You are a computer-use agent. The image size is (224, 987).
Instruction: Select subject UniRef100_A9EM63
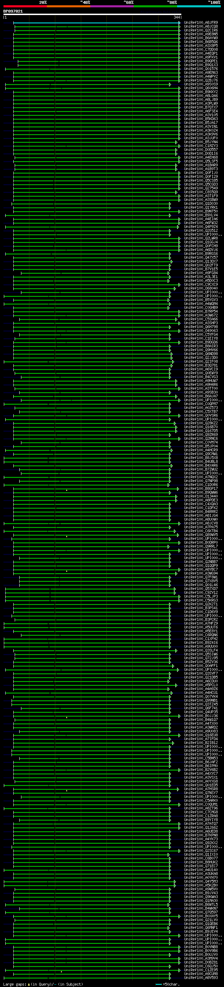pyautogui.click(x=201, y=73)
